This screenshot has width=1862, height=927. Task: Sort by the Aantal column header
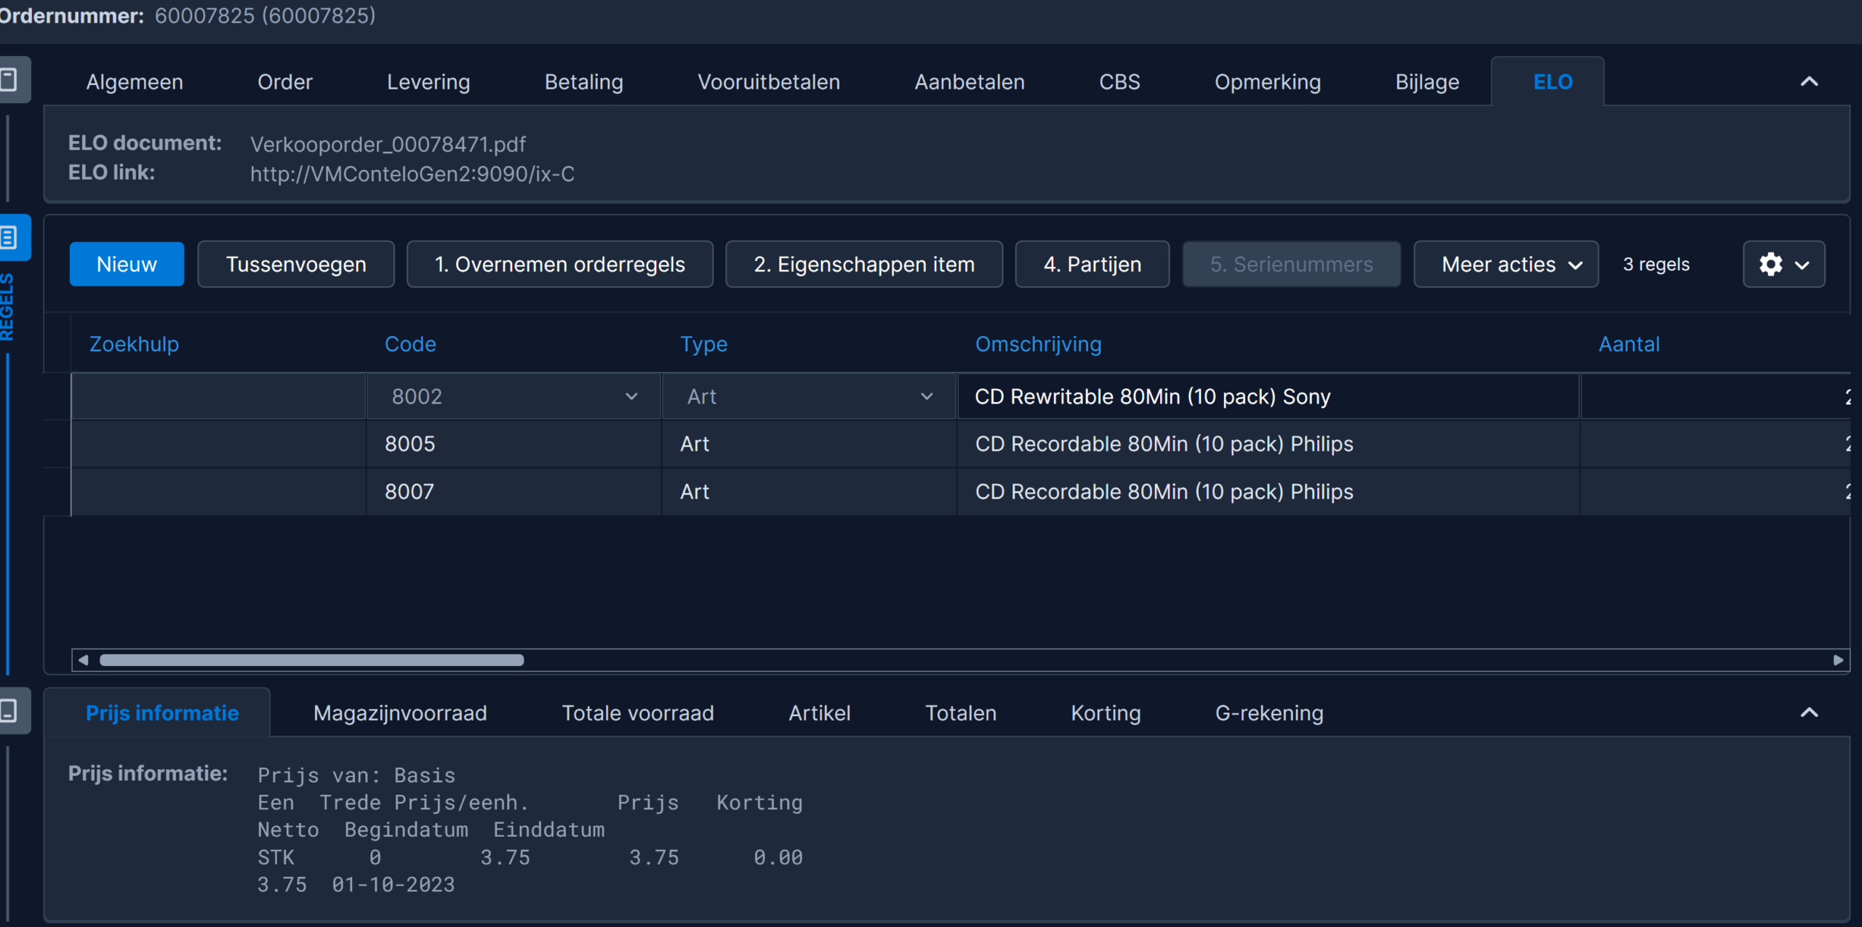tap(1629, 344)
